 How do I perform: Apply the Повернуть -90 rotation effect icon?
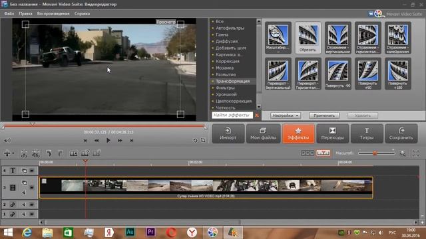337,74
